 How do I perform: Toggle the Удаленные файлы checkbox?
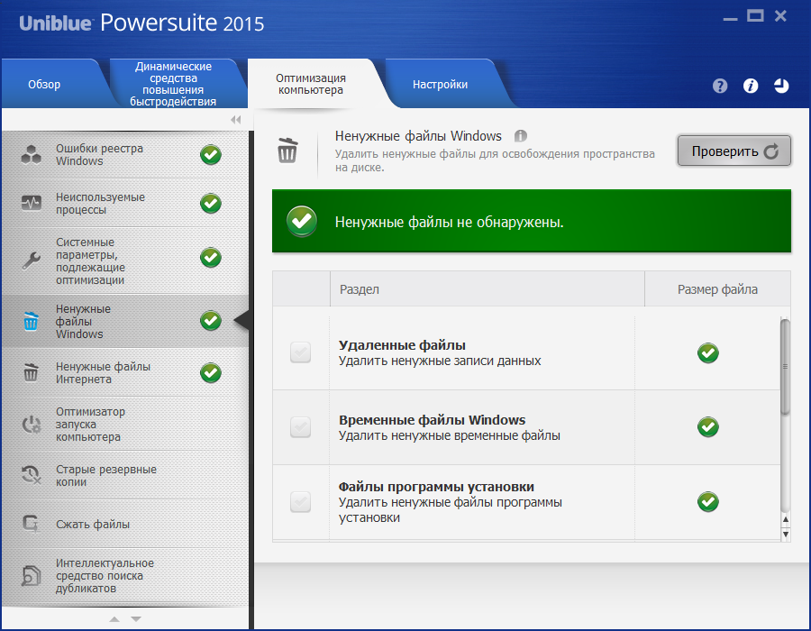tap(300, 353)
